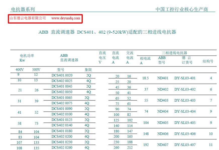
Task: Select the 交流电流 A column header
Action: click(x=130, y=57)
